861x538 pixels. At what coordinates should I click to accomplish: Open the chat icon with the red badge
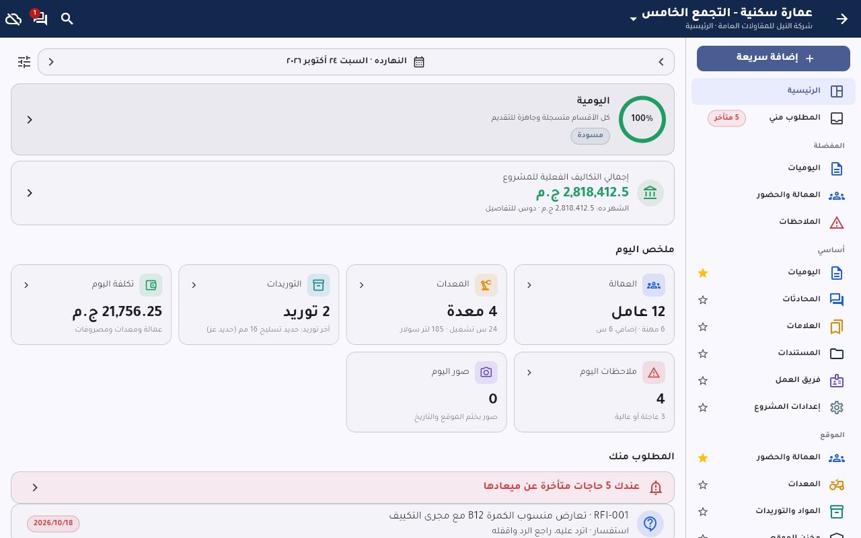click(x=40, y=18)
